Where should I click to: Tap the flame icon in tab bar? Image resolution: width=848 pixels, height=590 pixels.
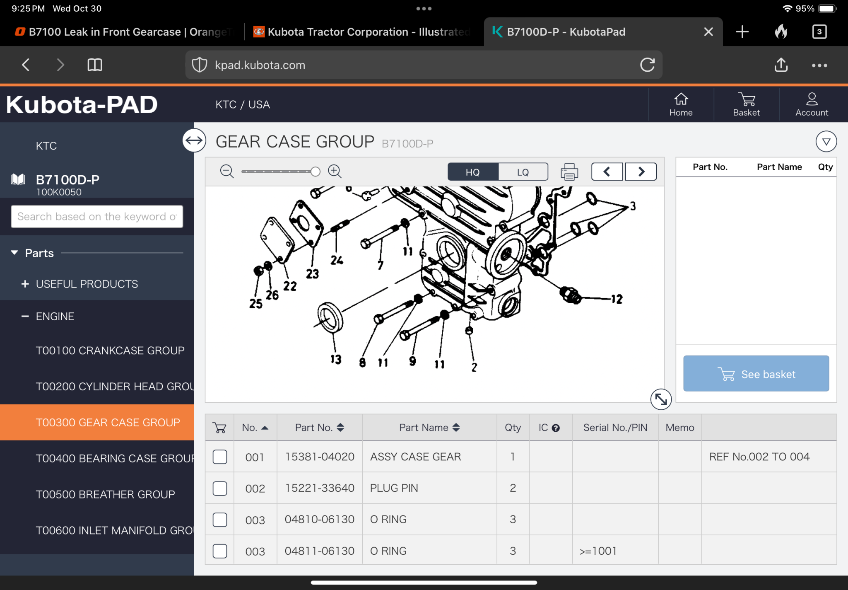[x=781, y=32]
